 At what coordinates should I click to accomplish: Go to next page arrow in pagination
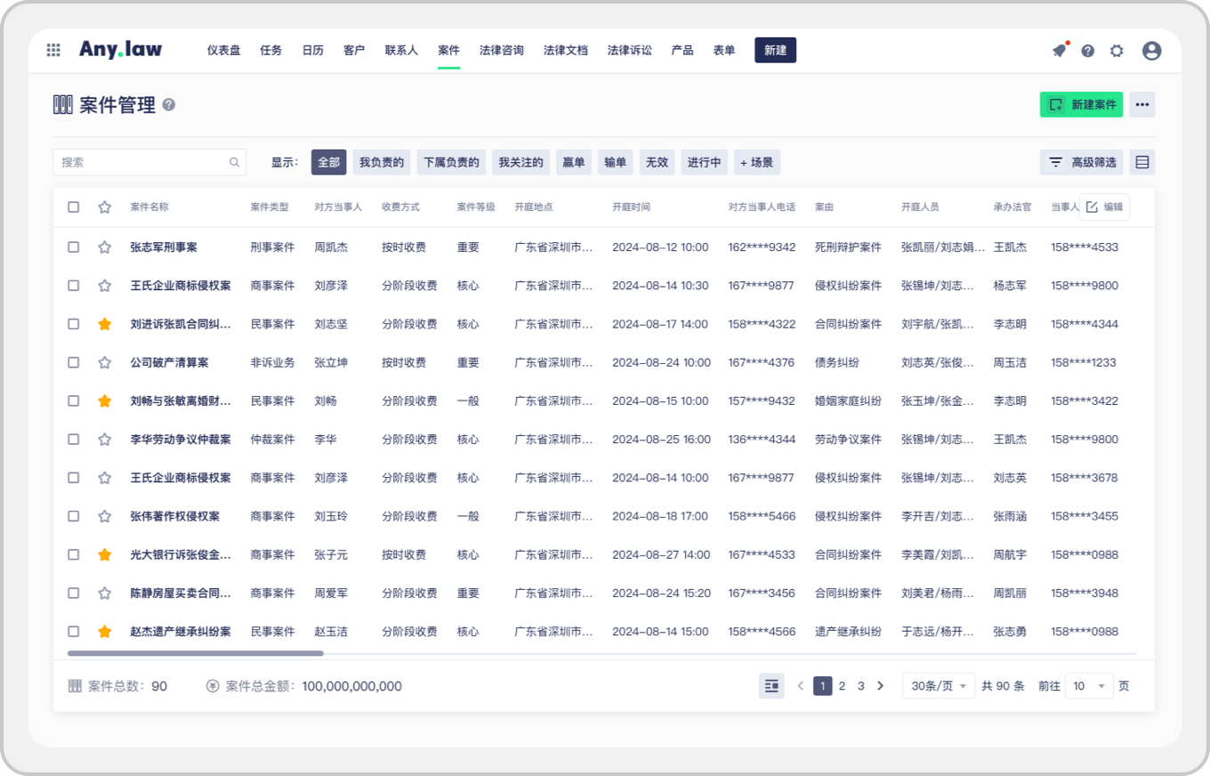881,686
